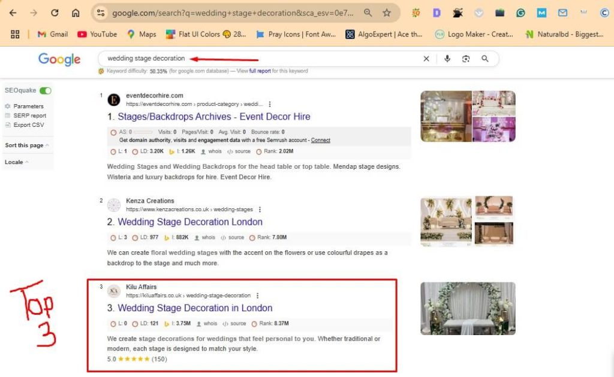Open whois for the eventdecorhire.com result
614x377 pixels.
(211, 151)
